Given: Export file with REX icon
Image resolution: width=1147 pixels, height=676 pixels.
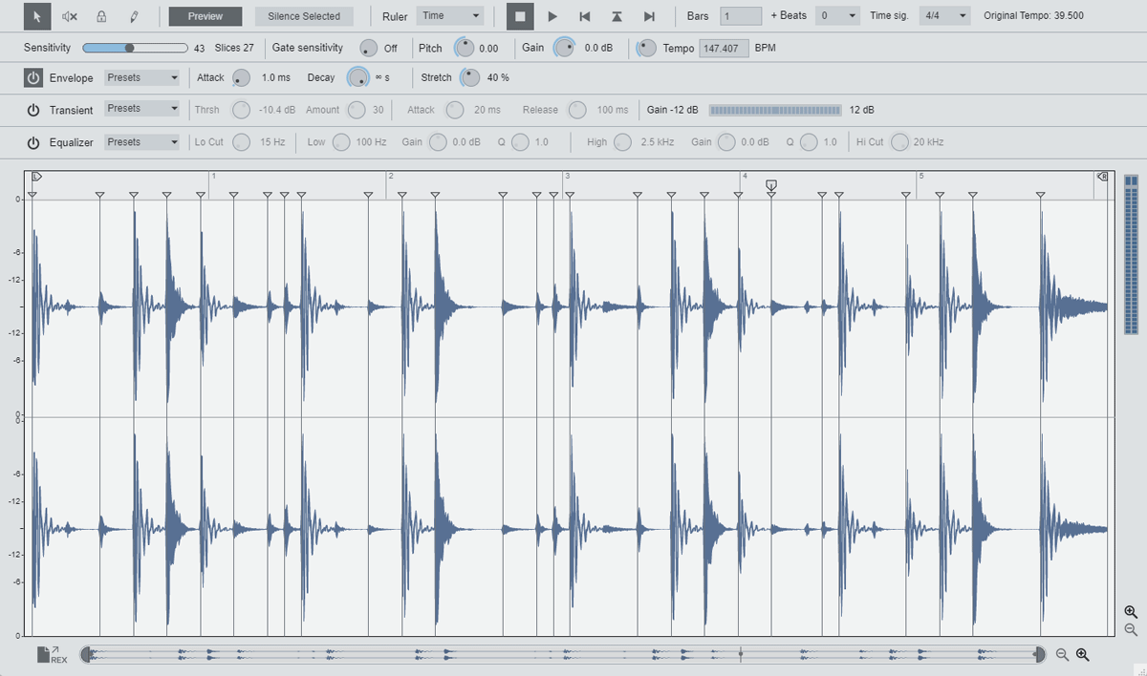Looking at the screenshot, I should tap(52, 654).
